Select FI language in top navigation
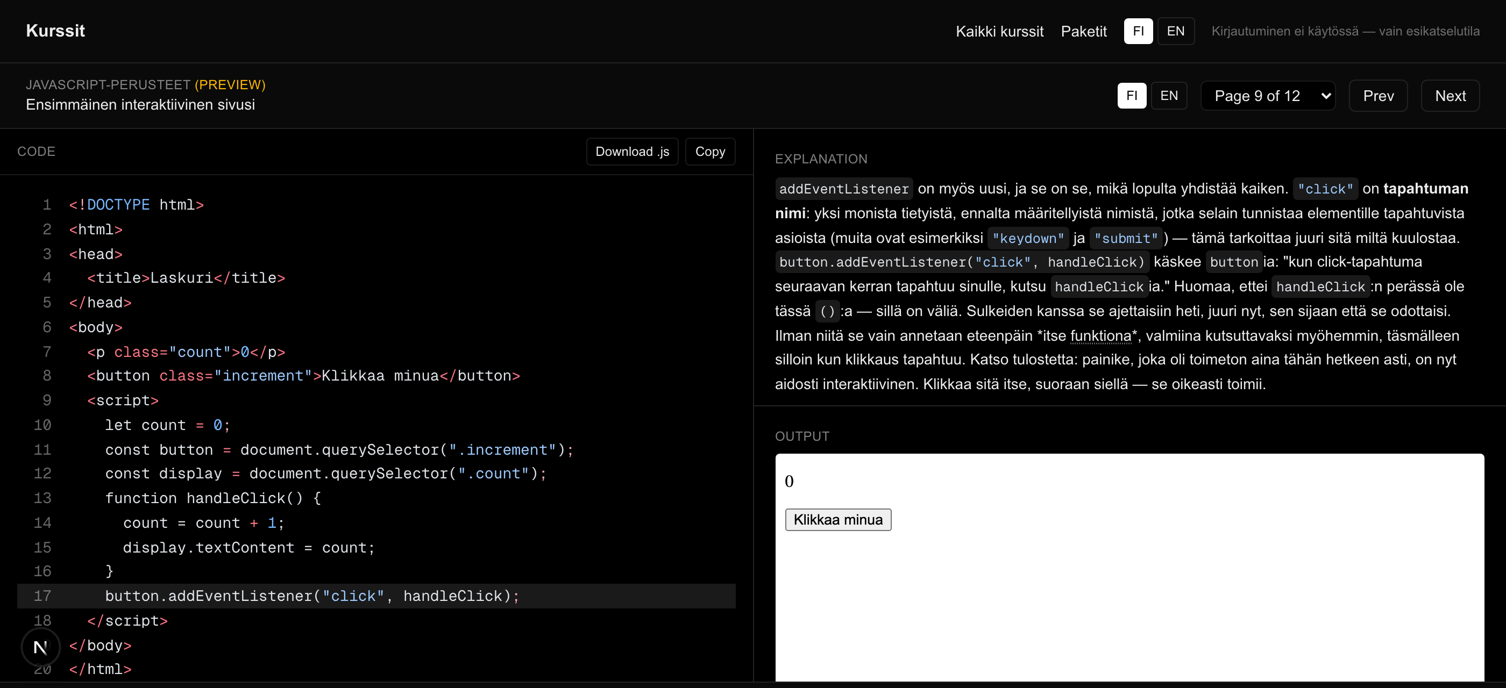This screenshot has width=1506, height=688. click(x=1138, y=31)
